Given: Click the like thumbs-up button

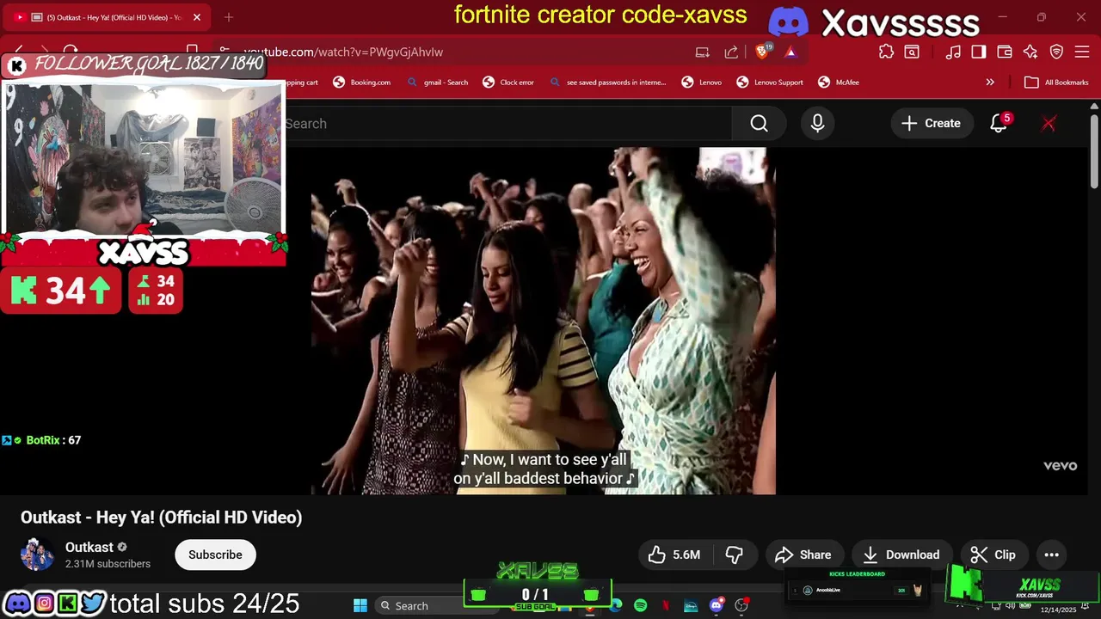Looking at the screenshot, I should click(674, 555).
